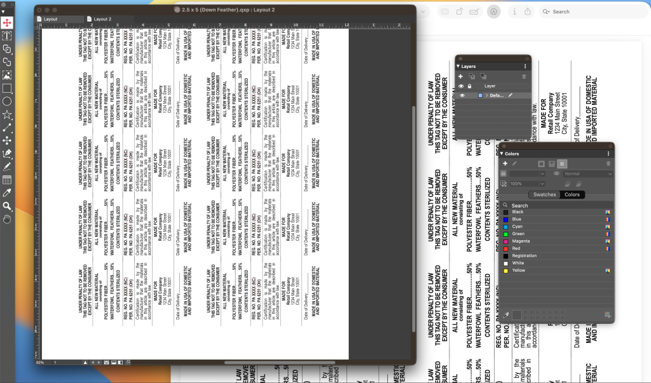
Task: Choose background color mode icon in Colors
Action: pyautogui.click(x=562, y=164)
